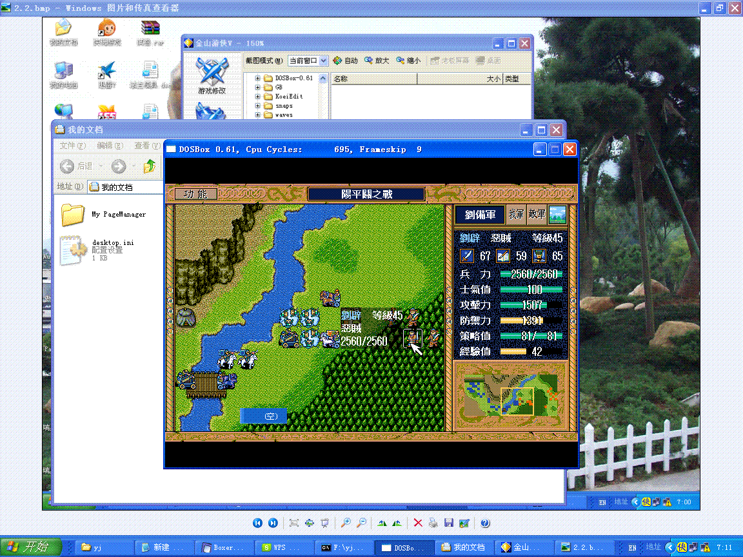Click the 名称 column header

[x=374, y=79]
